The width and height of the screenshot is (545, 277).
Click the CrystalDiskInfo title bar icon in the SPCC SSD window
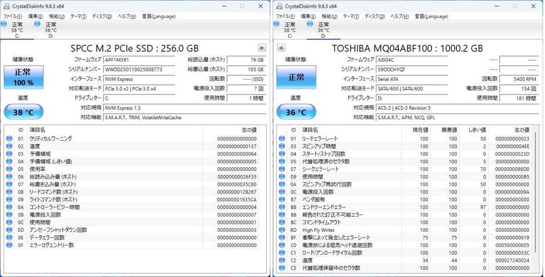(7, 6)
